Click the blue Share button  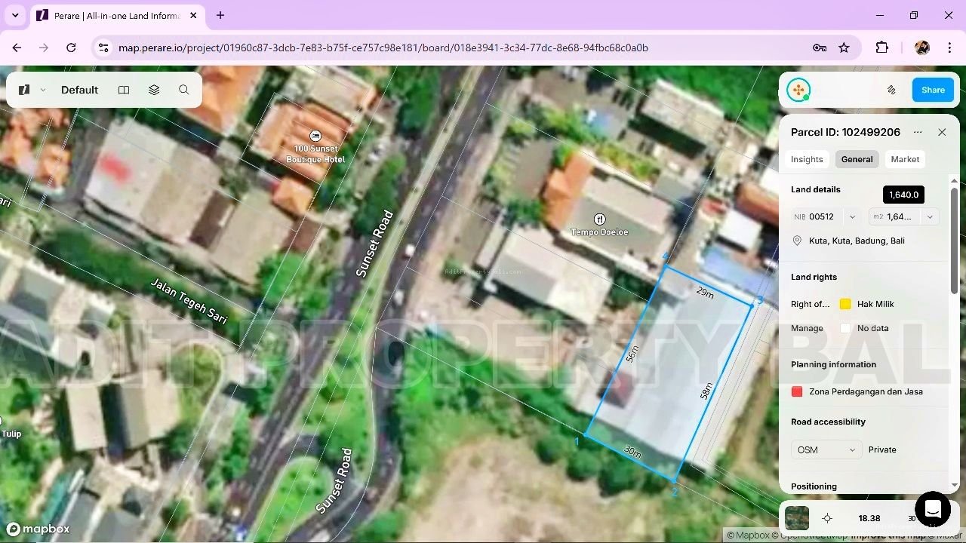(x=932, y=90)
